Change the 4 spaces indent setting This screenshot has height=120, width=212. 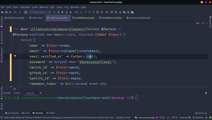(x=183, y=118)
